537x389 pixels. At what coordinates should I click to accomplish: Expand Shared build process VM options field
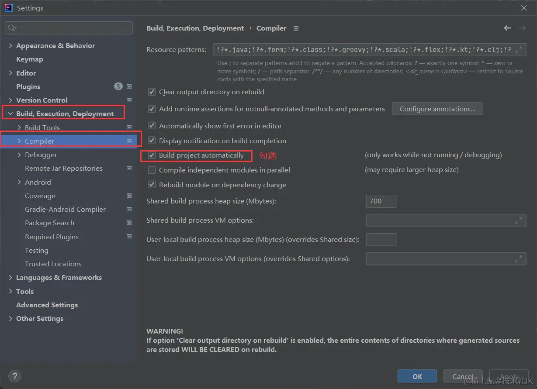click(x=519, y=220)
